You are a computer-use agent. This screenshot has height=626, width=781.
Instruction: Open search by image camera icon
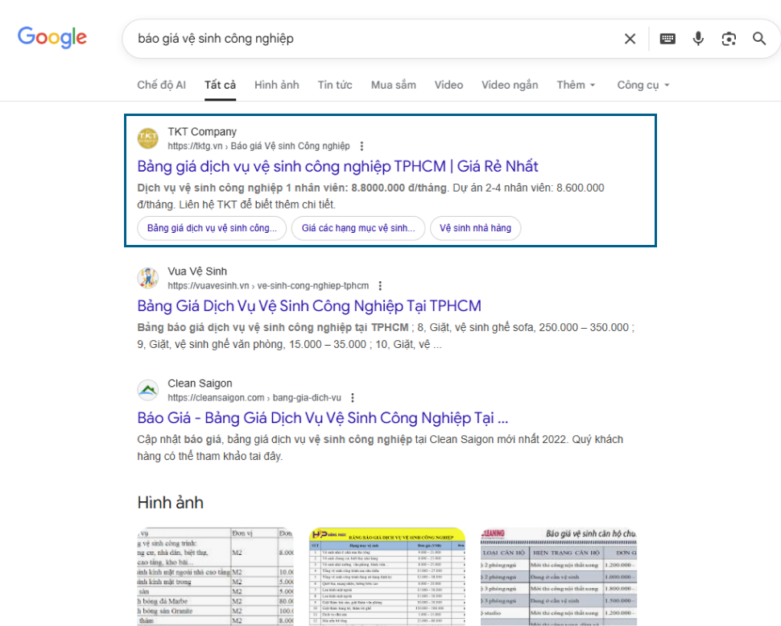click(729, 39)
